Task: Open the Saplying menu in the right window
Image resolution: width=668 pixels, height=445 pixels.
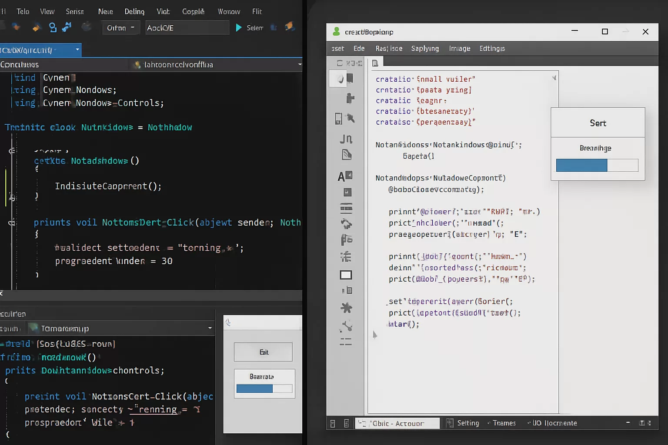Action: [x=425, y=49]
